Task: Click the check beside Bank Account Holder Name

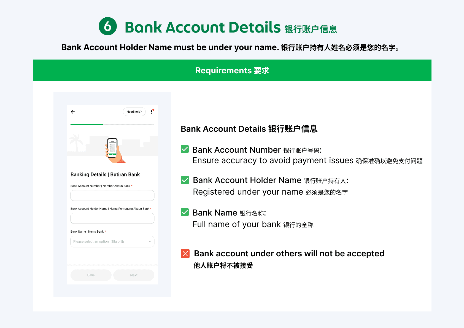Action: (185, 180)
